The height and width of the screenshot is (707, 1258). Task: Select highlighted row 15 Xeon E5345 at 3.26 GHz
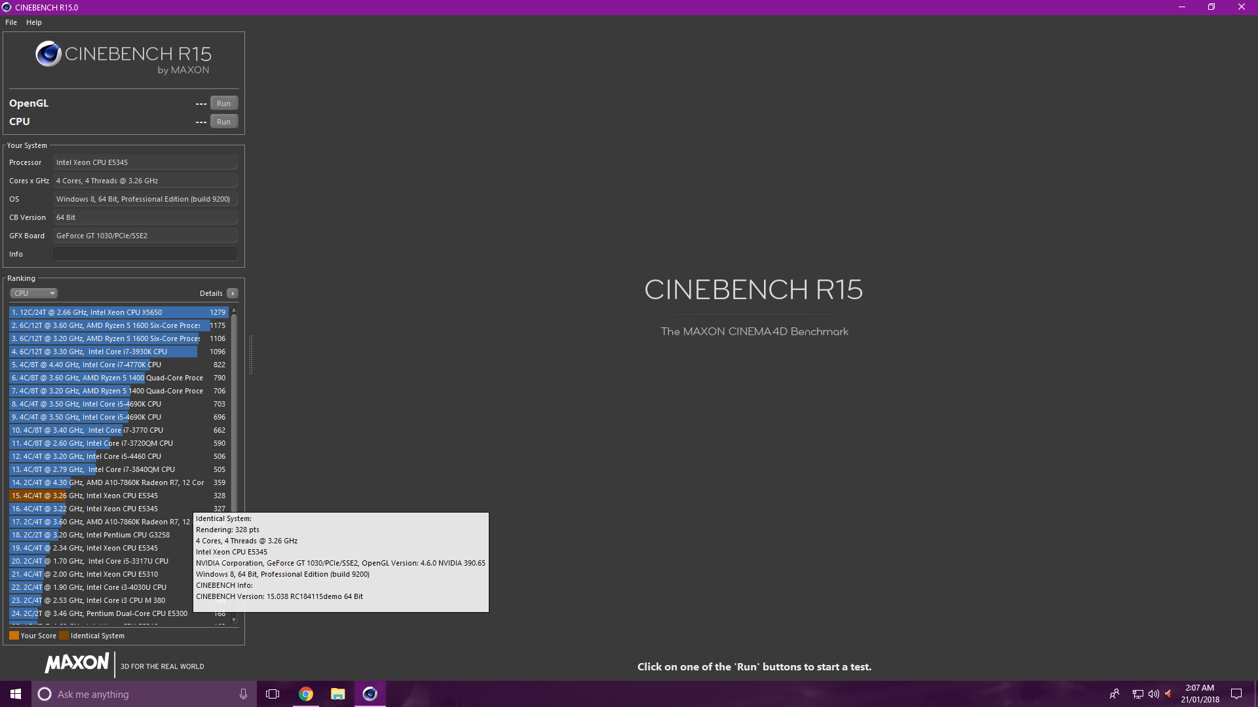coord(119,496)
